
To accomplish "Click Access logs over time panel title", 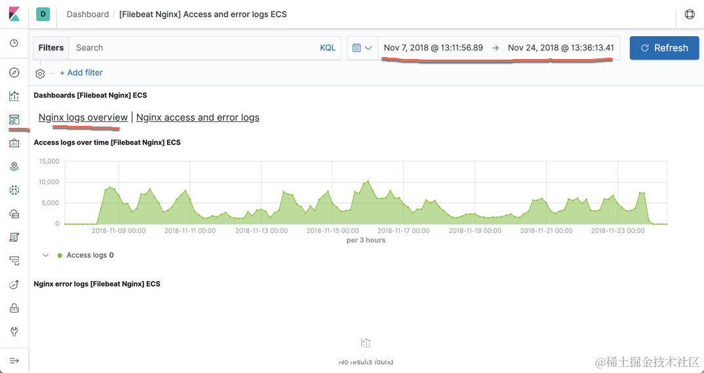I will click(x=108, y=142).
